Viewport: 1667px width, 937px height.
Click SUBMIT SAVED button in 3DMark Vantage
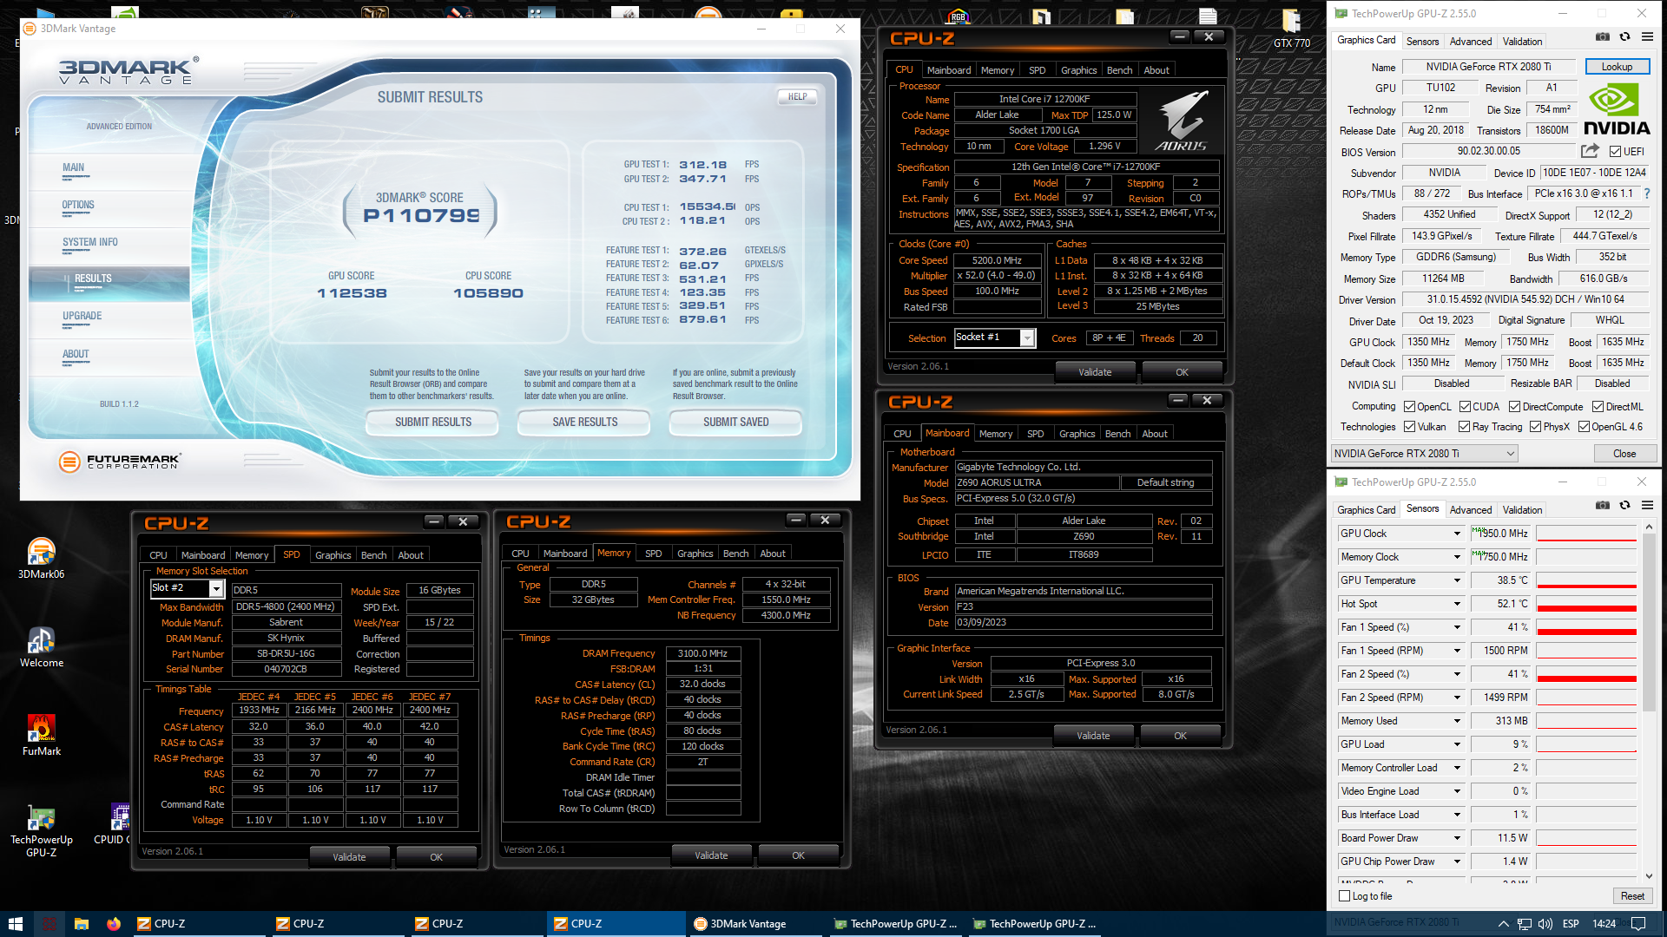click(735, 423)
